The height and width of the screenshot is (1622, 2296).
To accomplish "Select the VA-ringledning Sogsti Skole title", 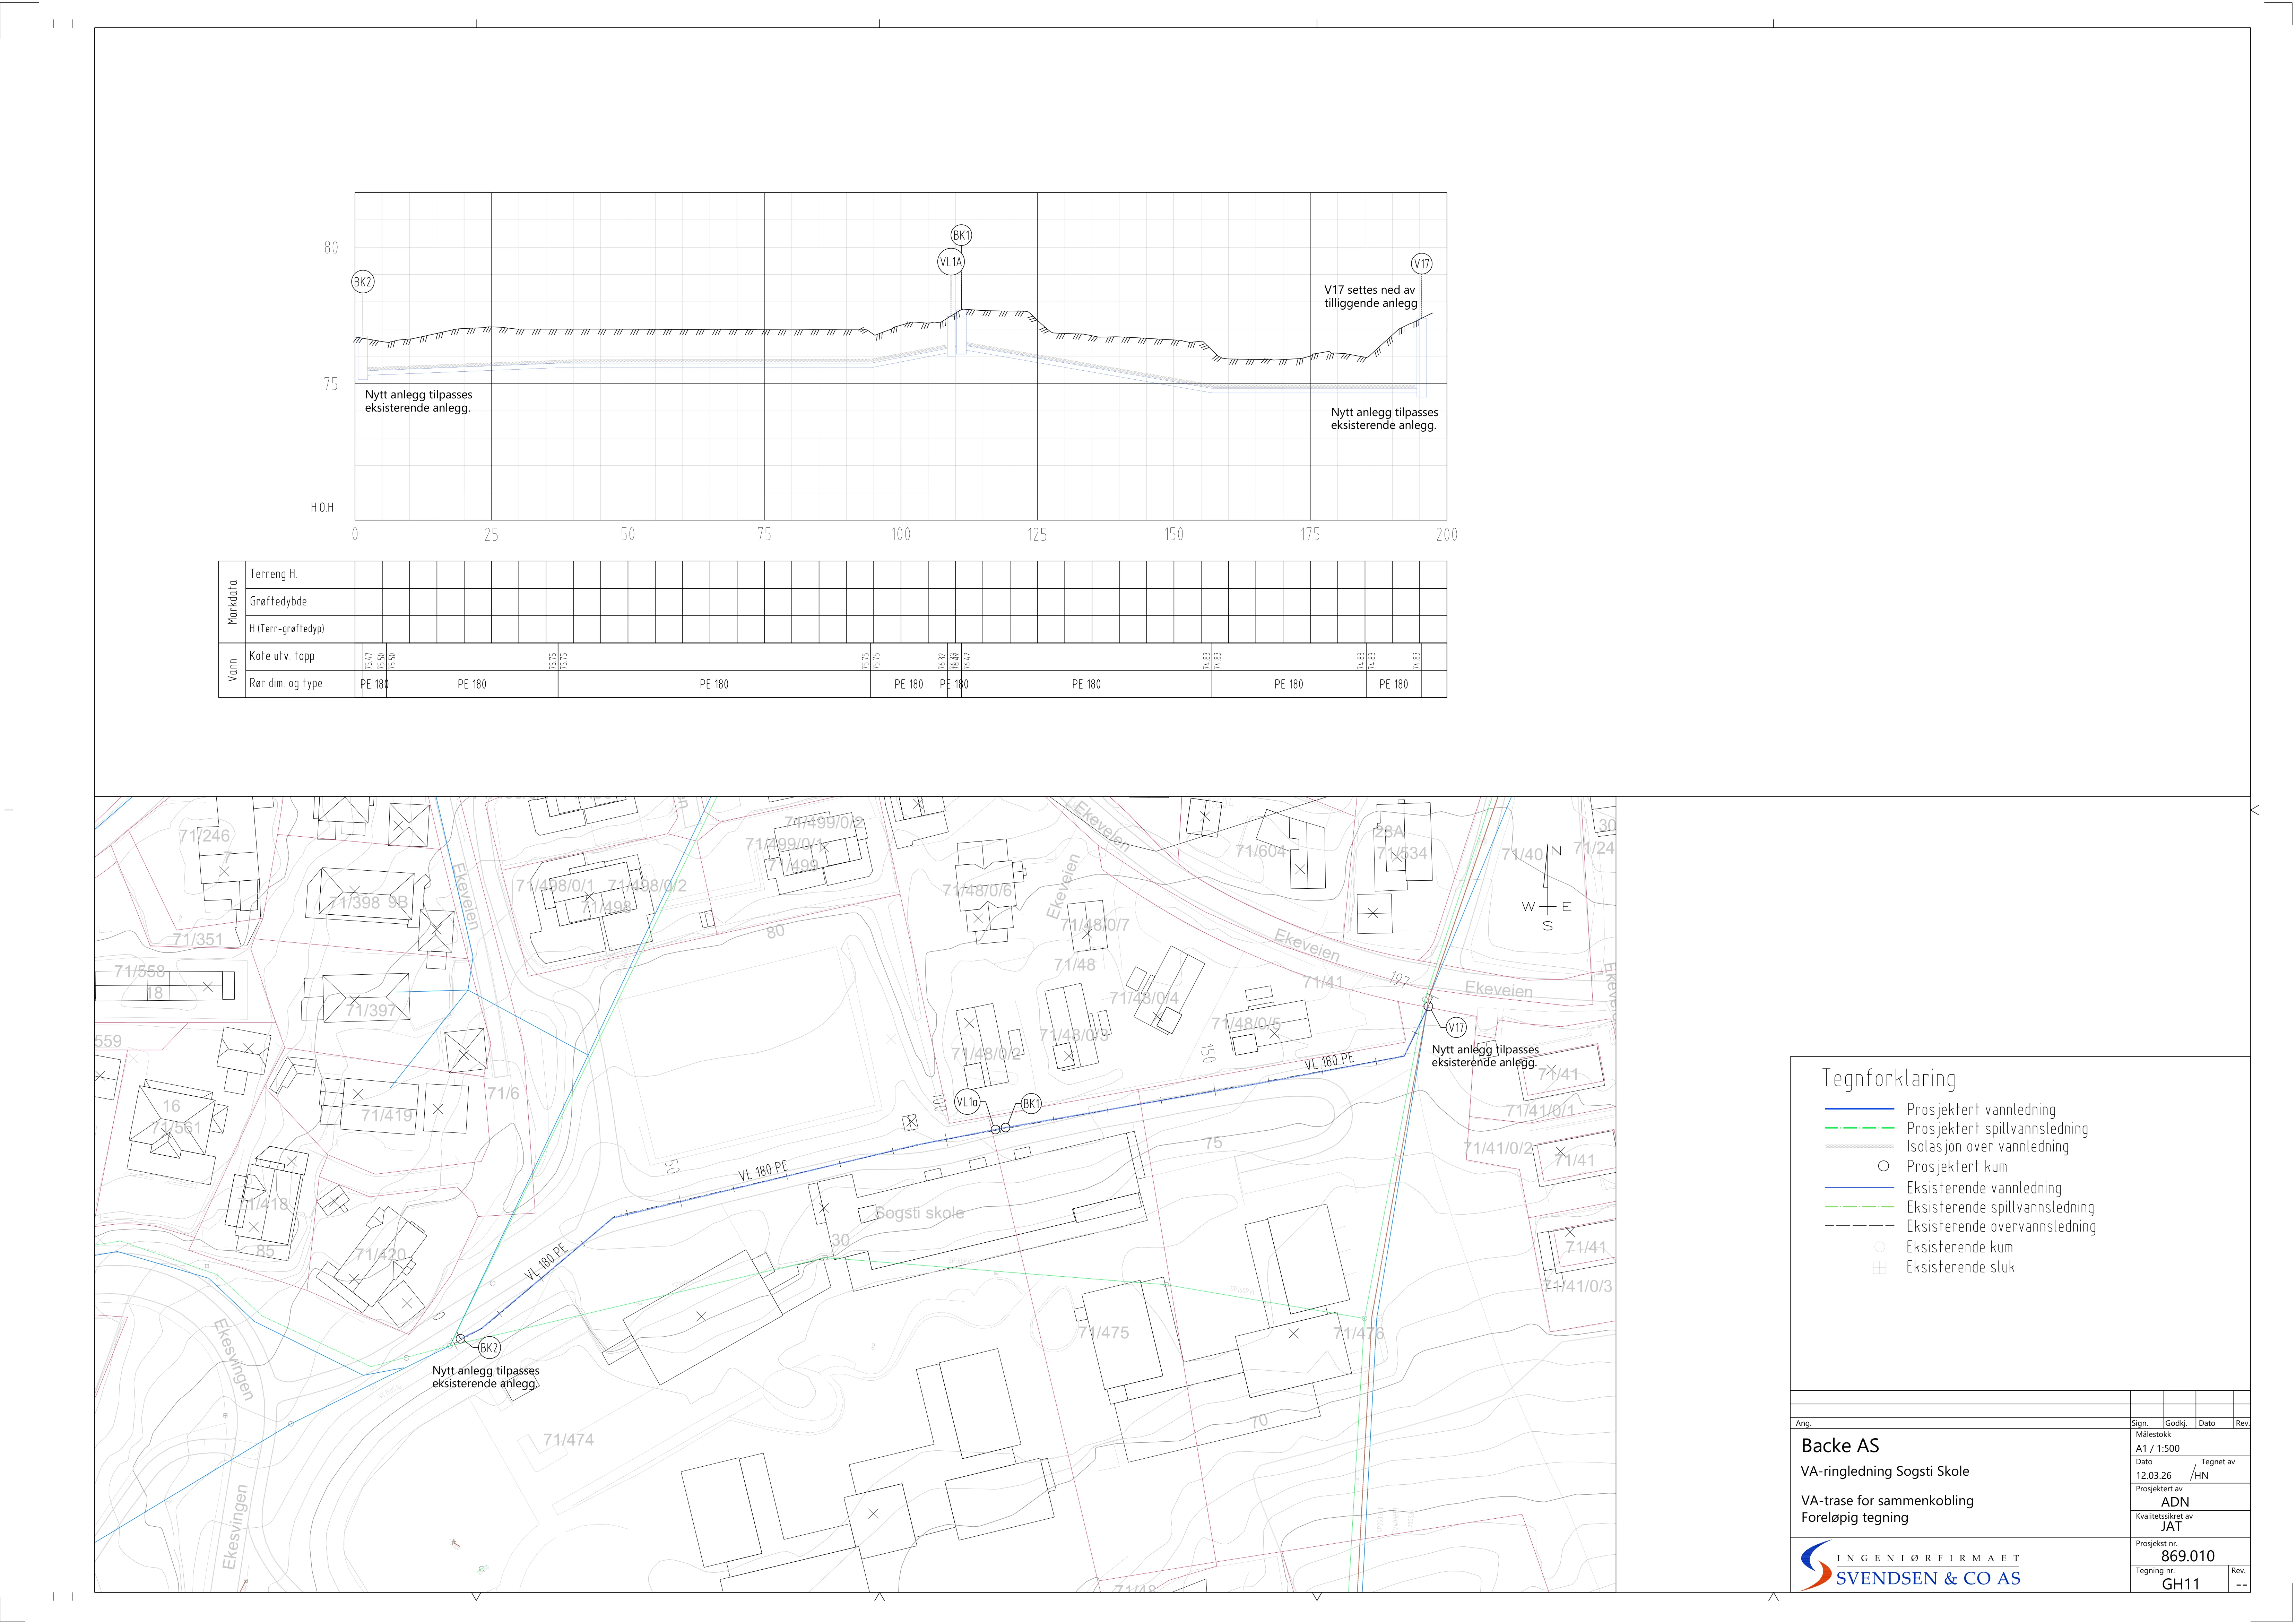I will click(x=1885, y=1471).
